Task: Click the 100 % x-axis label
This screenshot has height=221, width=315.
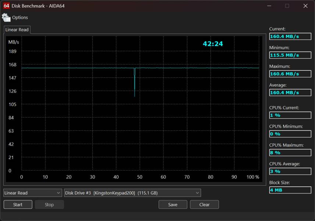Action: point(253,177)
